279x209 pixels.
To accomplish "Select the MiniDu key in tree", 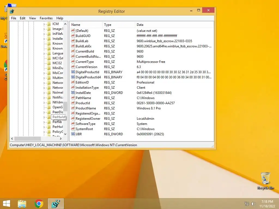I will [58, 68].
